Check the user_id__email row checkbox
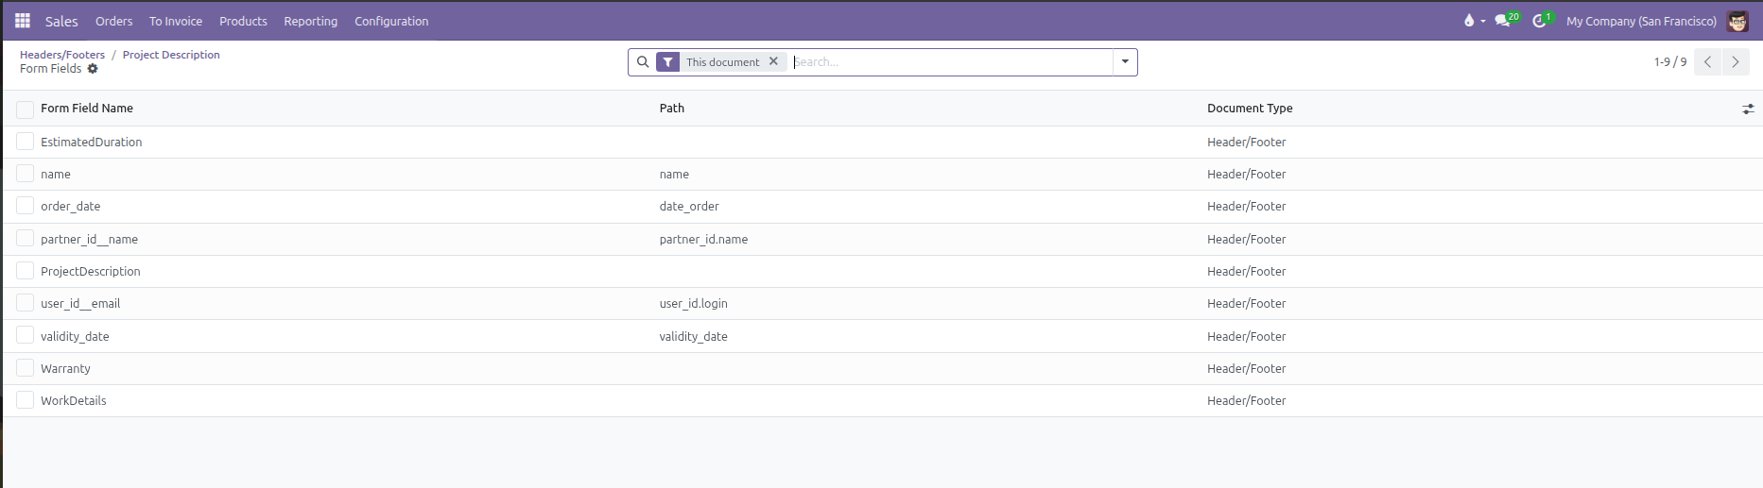 26,303
